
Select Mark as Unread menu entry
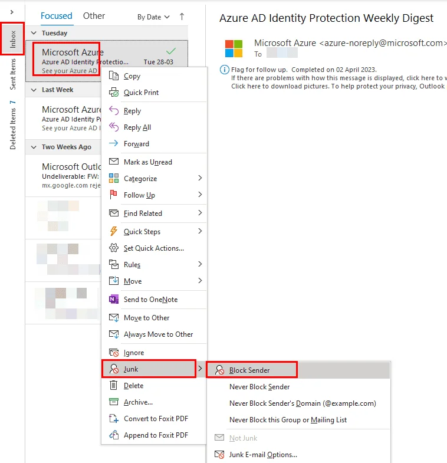154,162
